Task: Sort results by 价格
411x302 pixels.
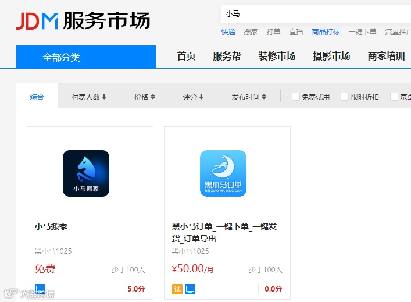Action: [x=145, y=97]
